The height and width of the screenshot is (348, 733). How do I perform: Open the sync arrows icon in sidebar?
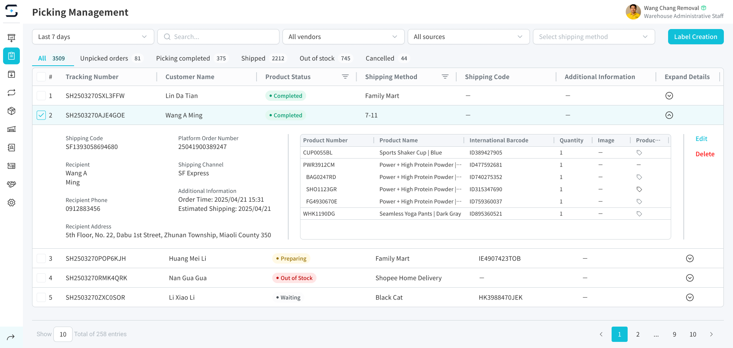coord(11,92)
